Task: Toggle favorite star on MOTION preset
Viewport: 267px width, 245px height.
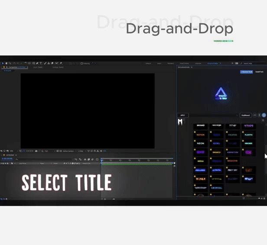Action: [195, 132]
